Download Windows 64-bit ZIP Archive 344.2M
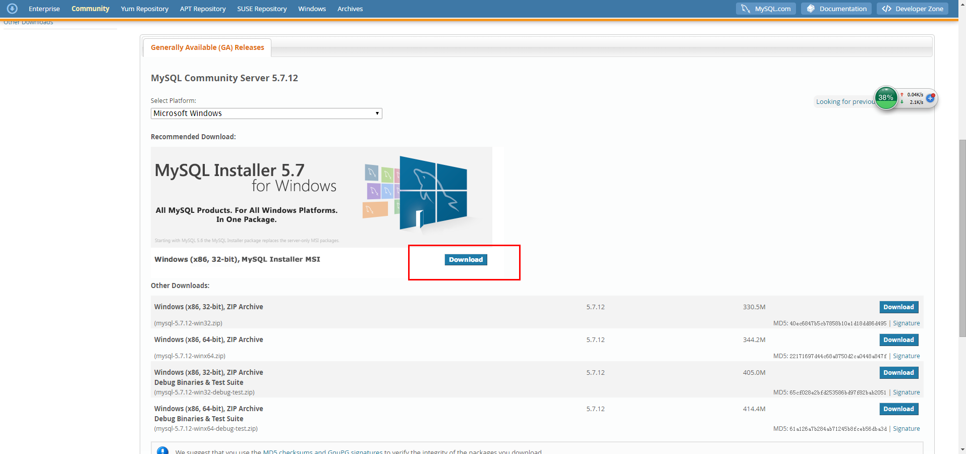 tap(898, 340)
